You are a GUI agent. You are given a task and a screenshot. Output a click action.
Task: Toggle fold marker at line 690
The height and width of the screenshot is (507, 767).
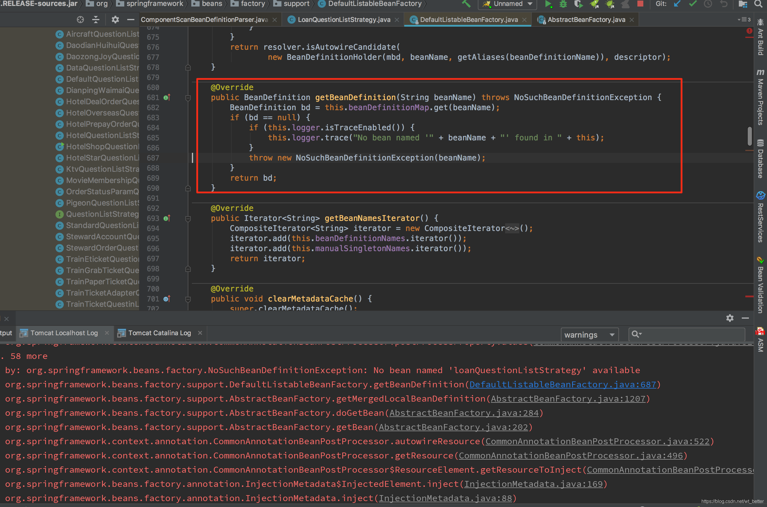click(x=188, y=189)
